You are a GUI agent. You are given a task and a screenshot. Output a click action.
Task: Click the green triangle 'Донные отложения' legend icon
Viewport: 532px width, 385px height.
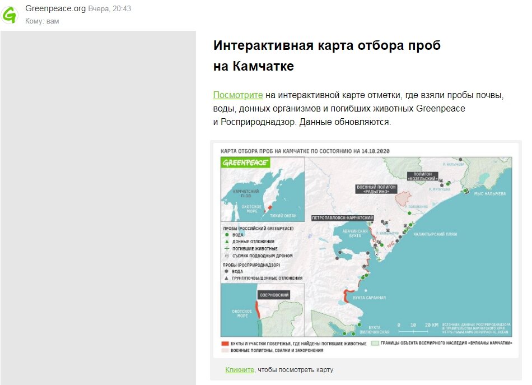tap(227, 242)
